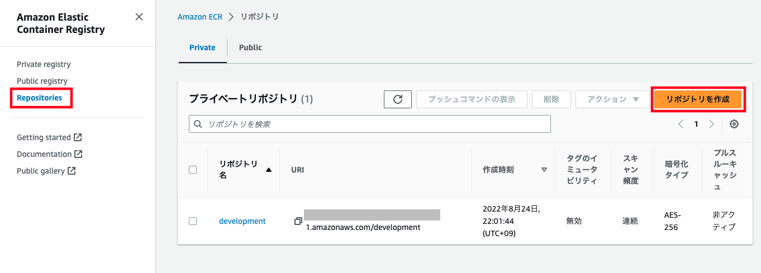
Task: Click the スキャン頻度 column header
Action: pyautogui.click(x=630, y=170)
